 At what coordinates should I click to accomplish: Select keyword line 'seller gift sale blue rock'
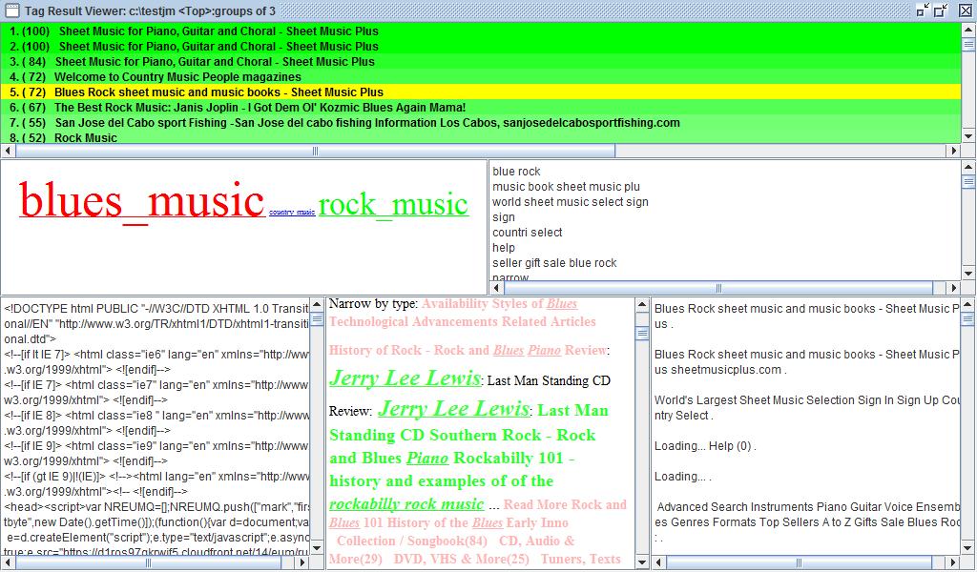[x=554, y=263]
